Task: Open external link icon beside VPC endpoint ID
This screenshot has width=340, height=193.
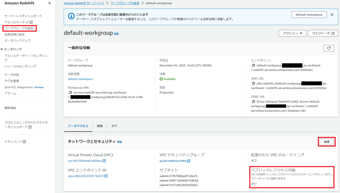Action: point(106,176)
